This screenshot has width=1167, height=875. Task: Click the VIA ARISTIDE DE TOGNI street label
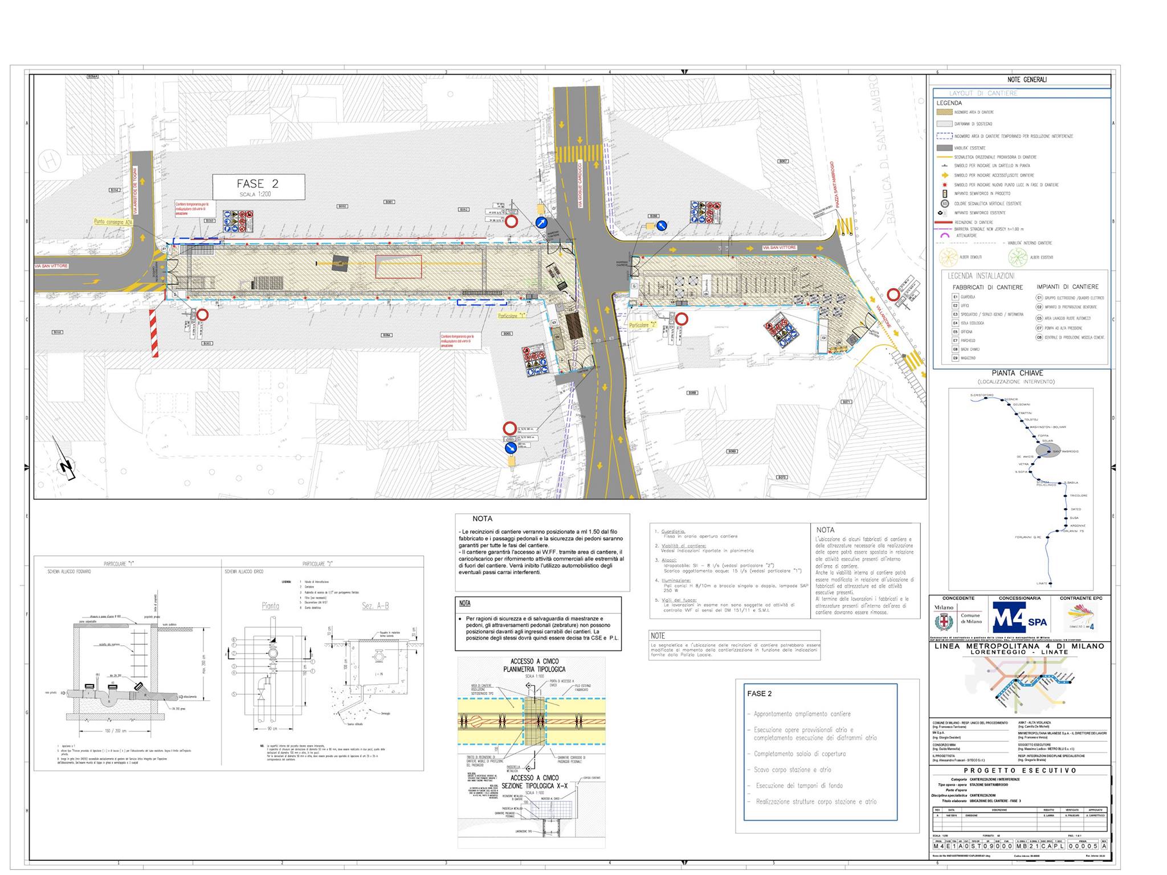pyautogui.click(x=135, y=190)
